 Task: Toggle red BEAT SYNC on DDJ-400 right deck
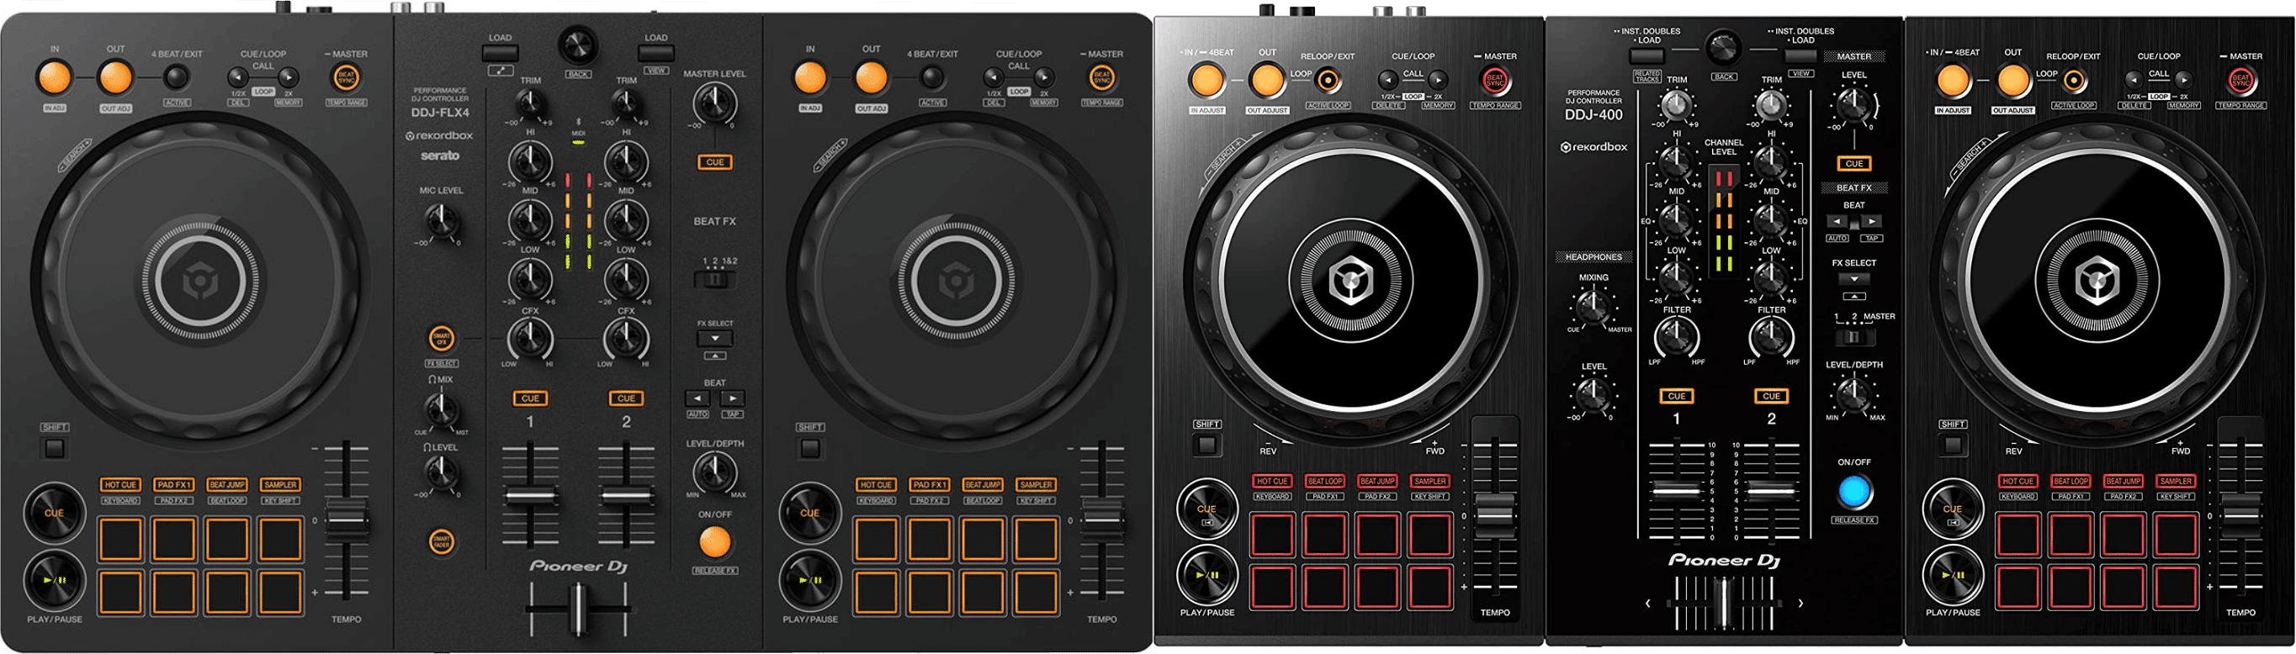coord(2240,80)
